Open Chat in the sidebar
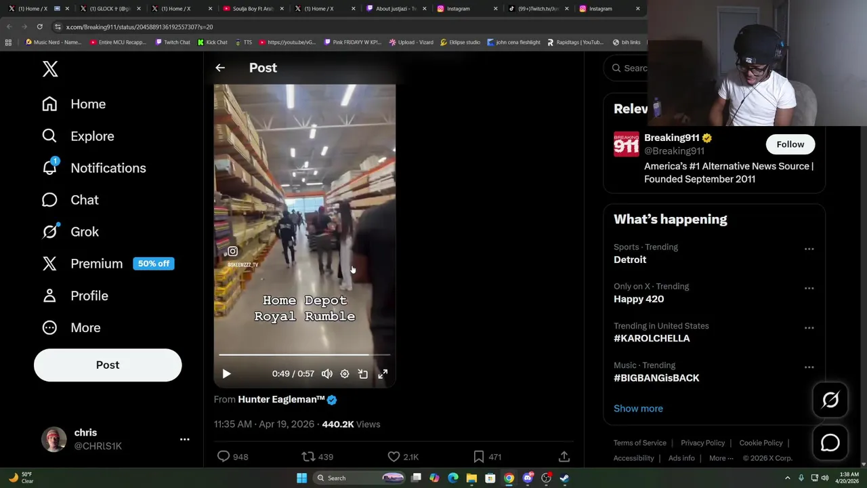867x488 pixels. (70, 200)
